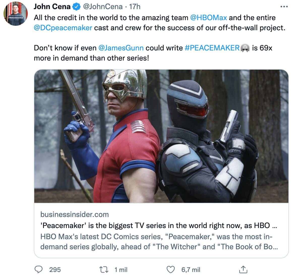The height and width of the screenshot is (277, 297).
Task: Click the 17h timestamp
Action: tap(135, 7)
